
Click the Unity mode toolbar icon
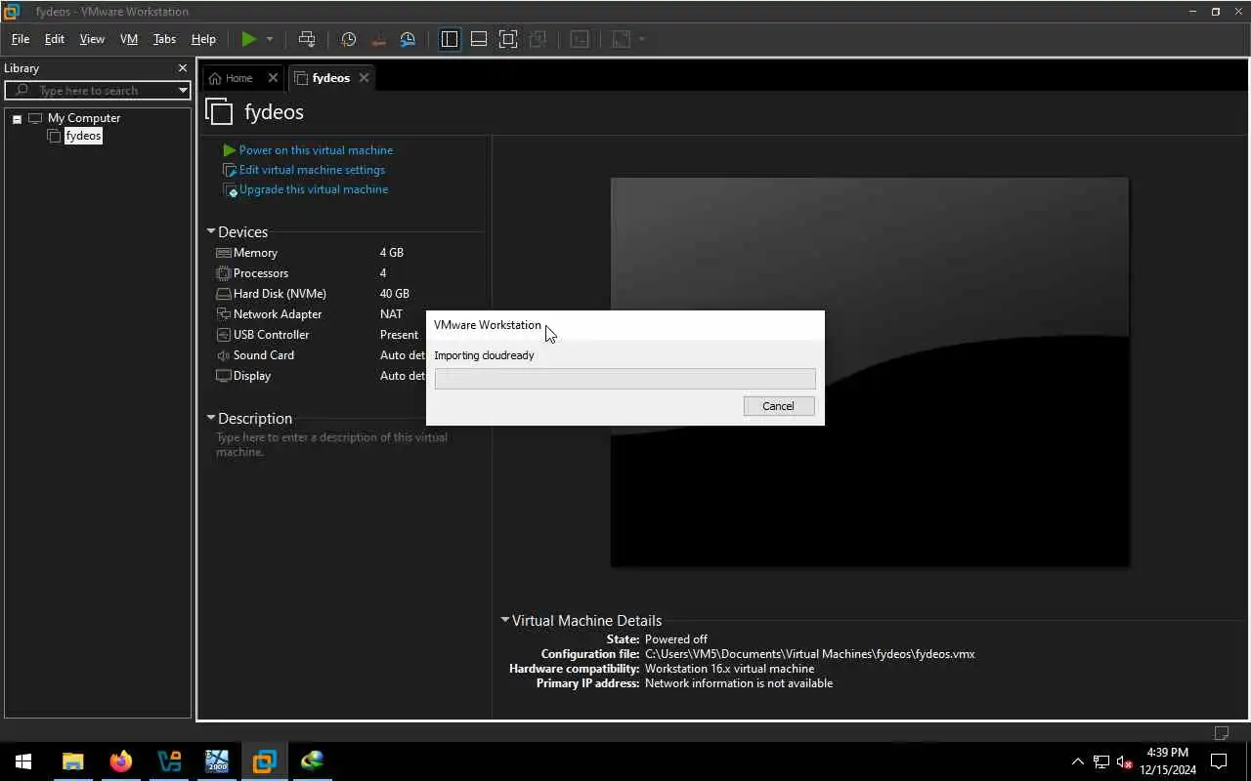[538, 39]
